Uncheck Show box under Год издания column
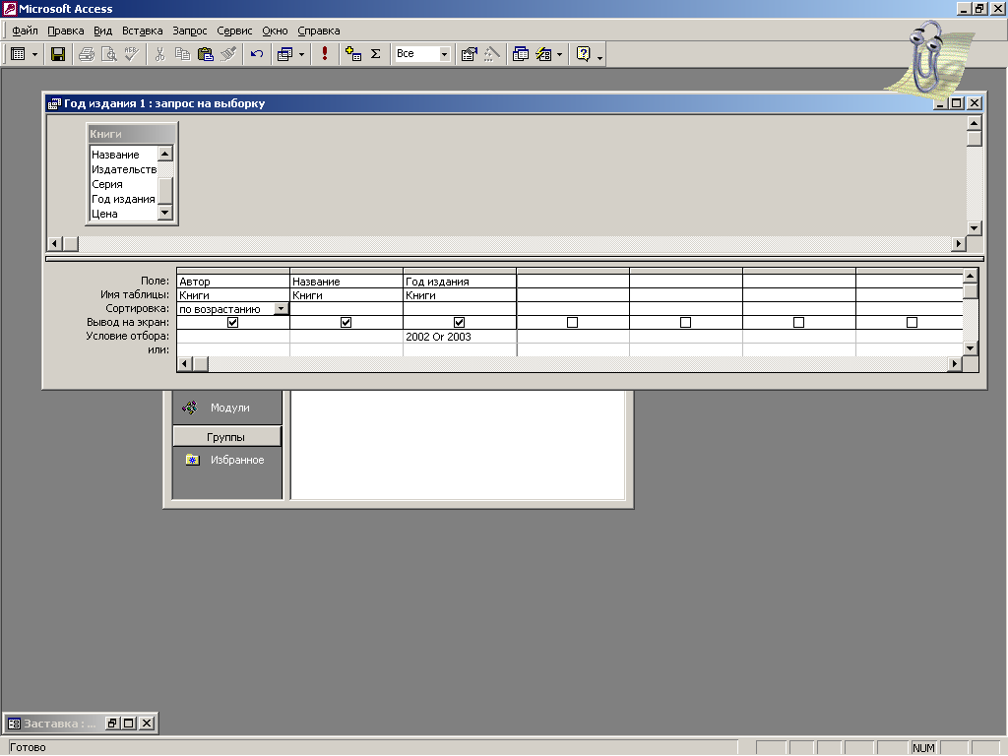1008x756 pixels. click(459, 322)
